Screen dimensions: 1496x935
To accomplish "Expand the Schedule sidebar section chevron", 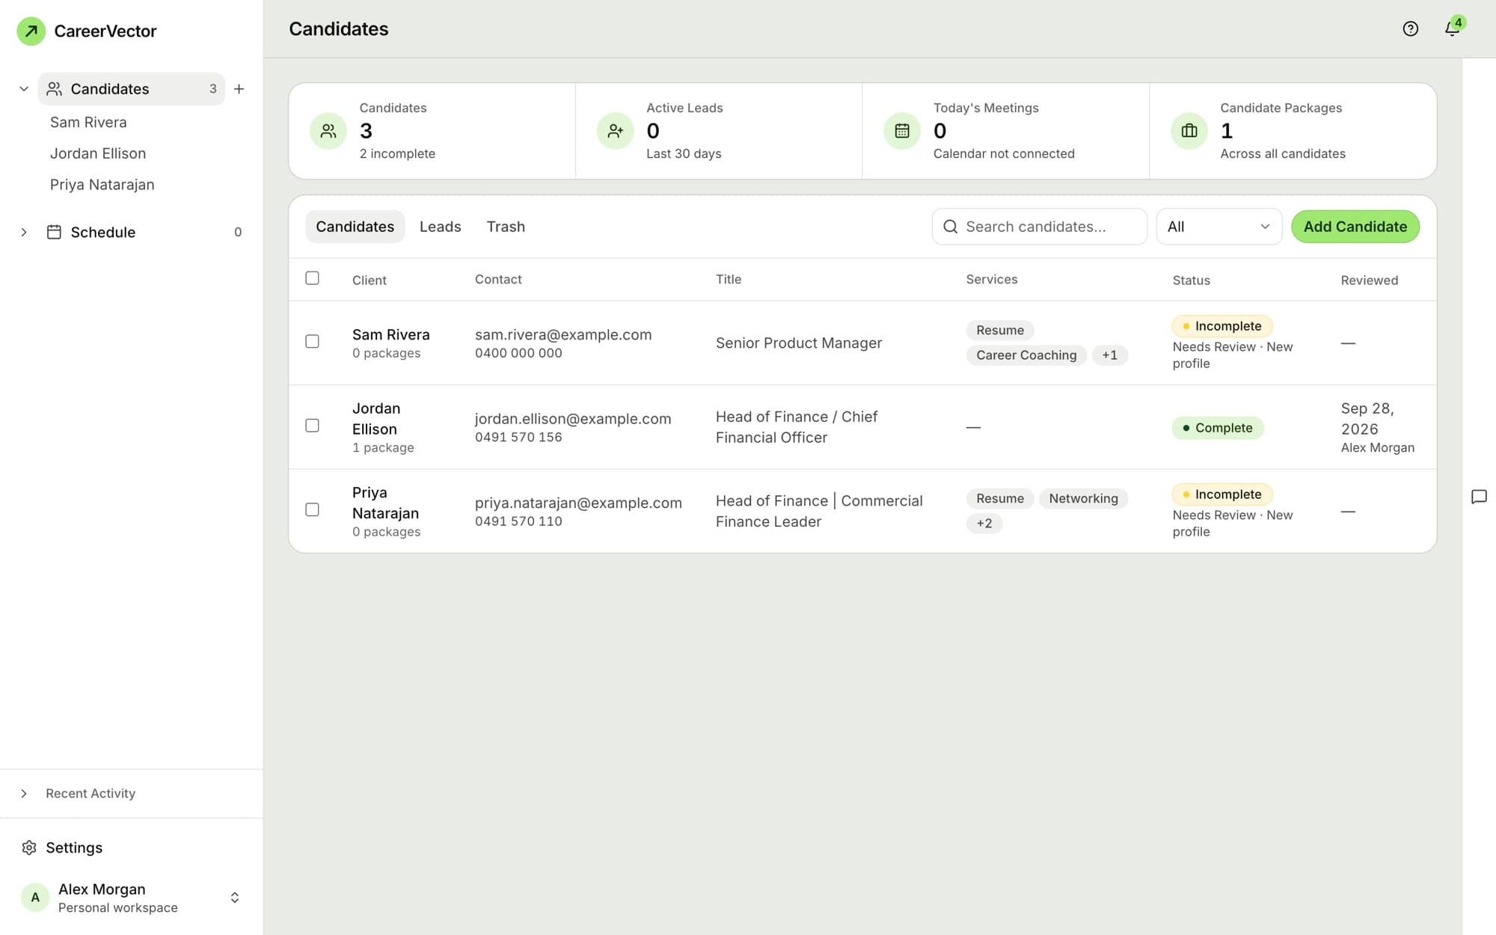I will (24, 232).
